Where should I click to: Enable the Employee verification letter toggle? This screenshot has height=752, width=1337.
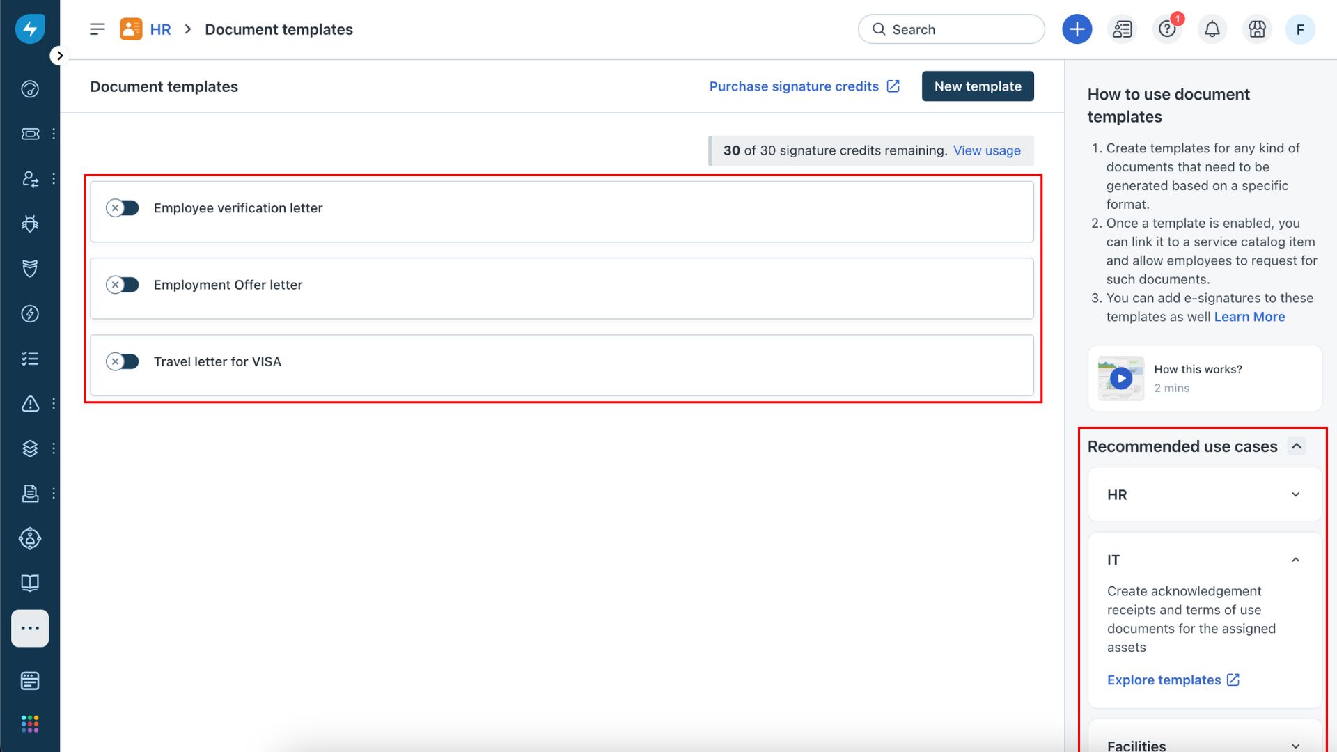point(123,208)
